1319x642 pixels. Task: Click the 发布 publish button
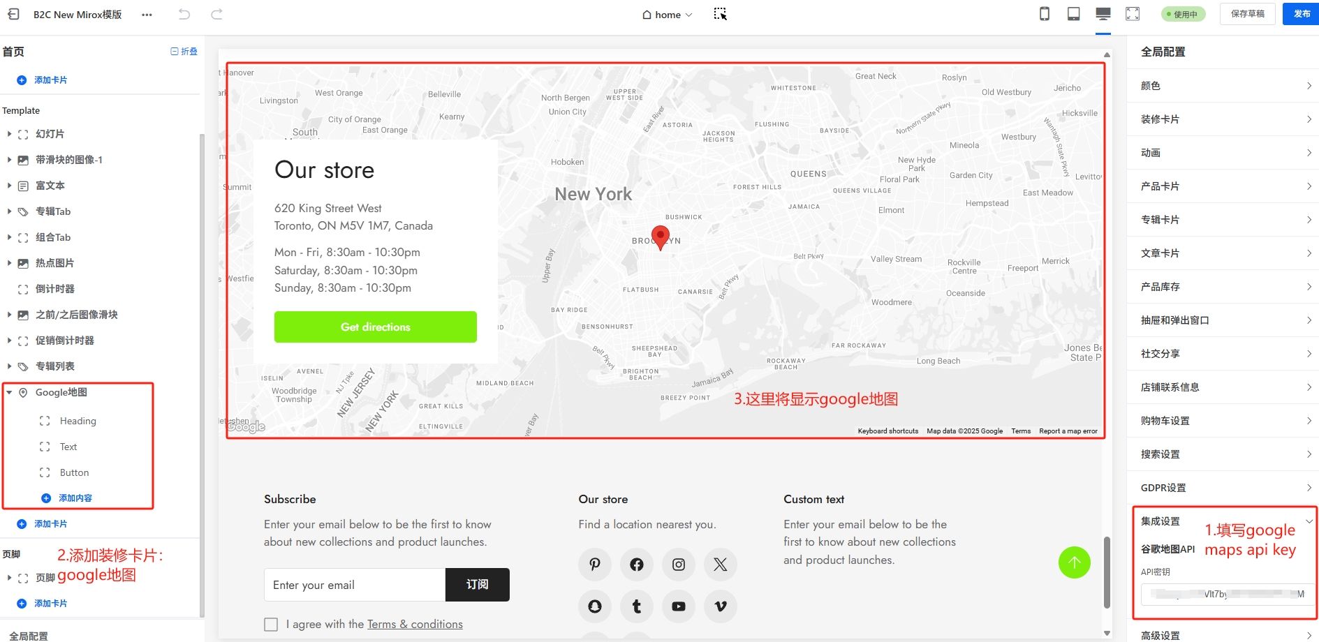[1301, 14]
